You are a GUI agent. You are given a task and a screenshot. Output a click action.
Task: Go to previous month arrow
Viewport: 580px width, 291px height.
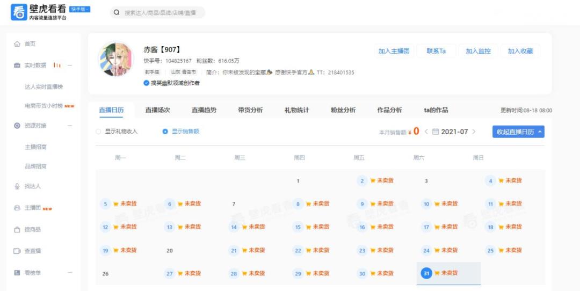426,132
